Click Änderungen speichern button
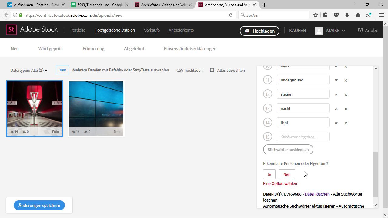 39,205
